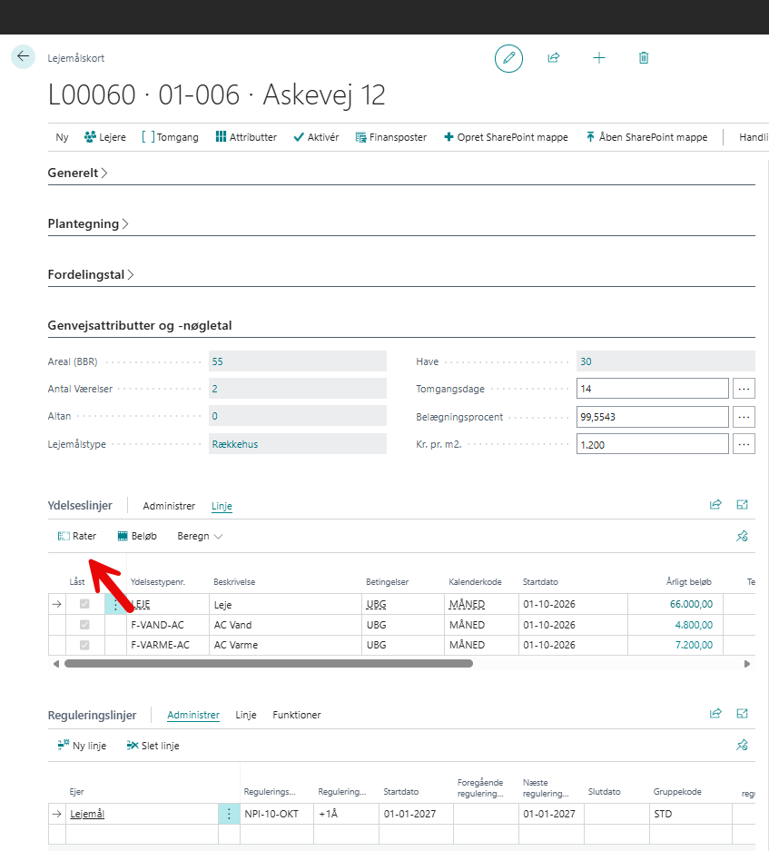
Task: Click the Årligt beløb column header
Action: pos(689,582)
